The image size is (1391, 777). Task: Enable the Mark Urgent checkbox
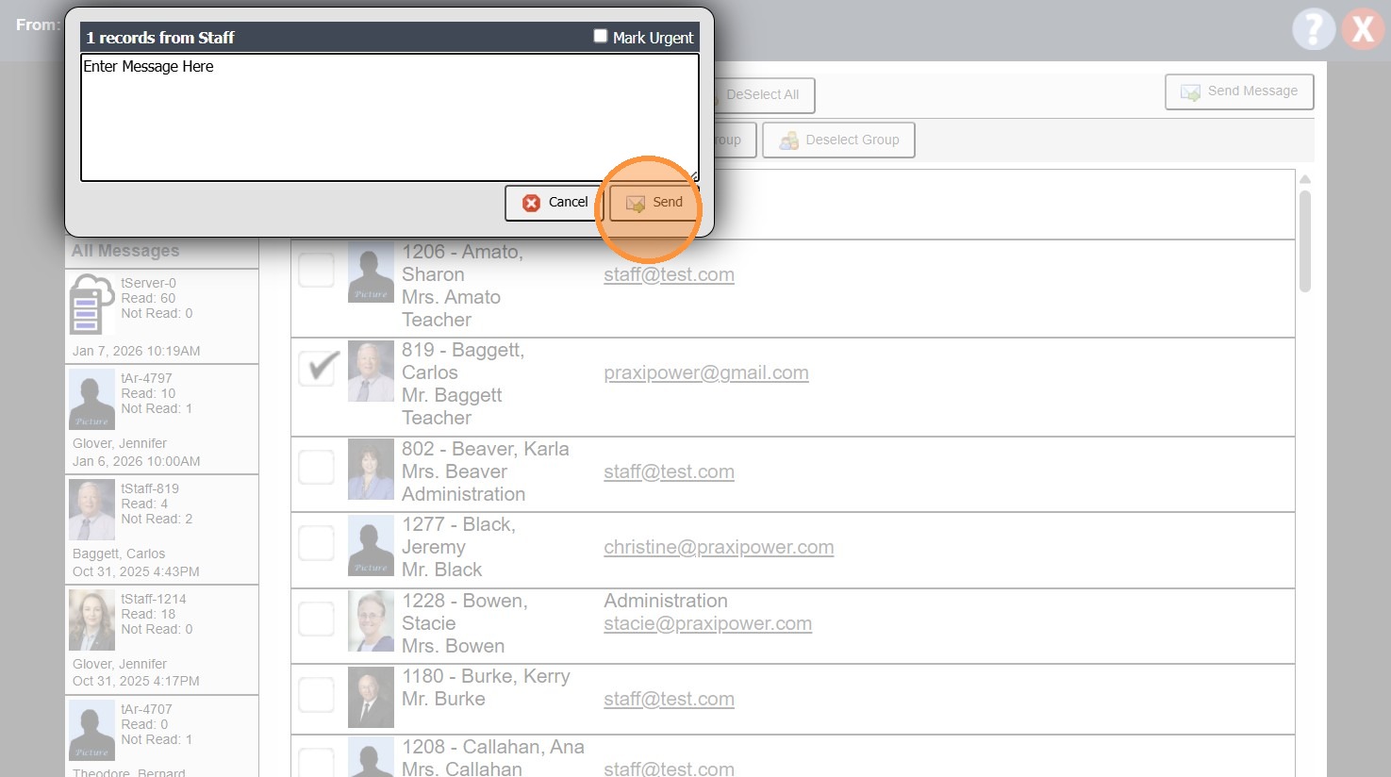point(600,36)
